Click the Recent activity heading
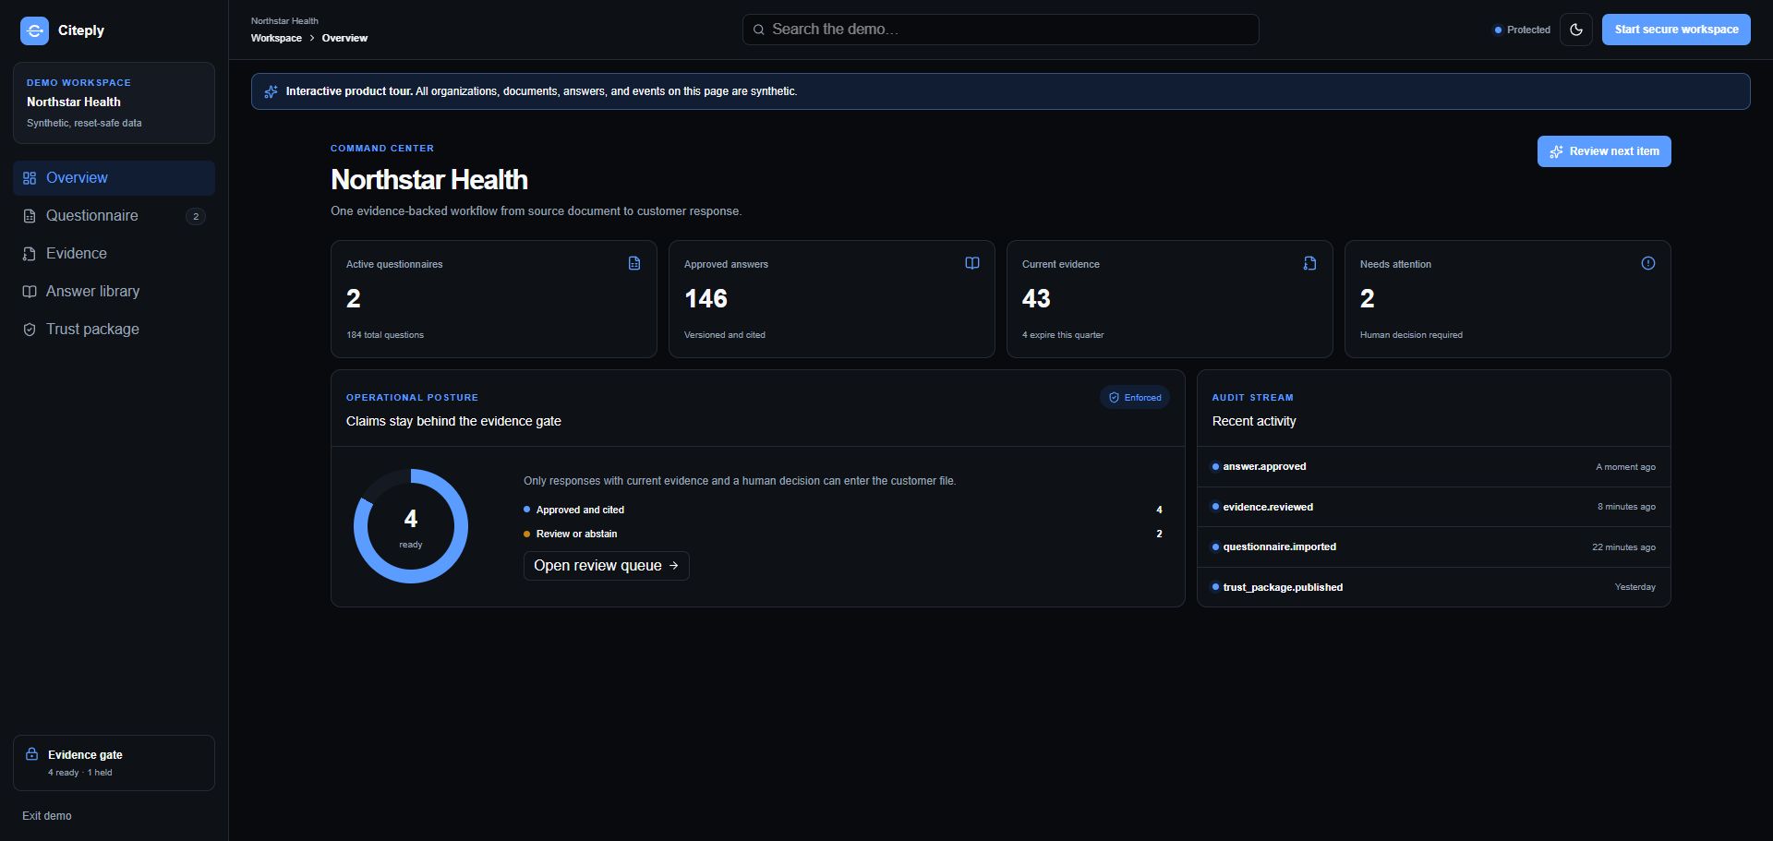 pyautogui.click(x=1254, y=421)
